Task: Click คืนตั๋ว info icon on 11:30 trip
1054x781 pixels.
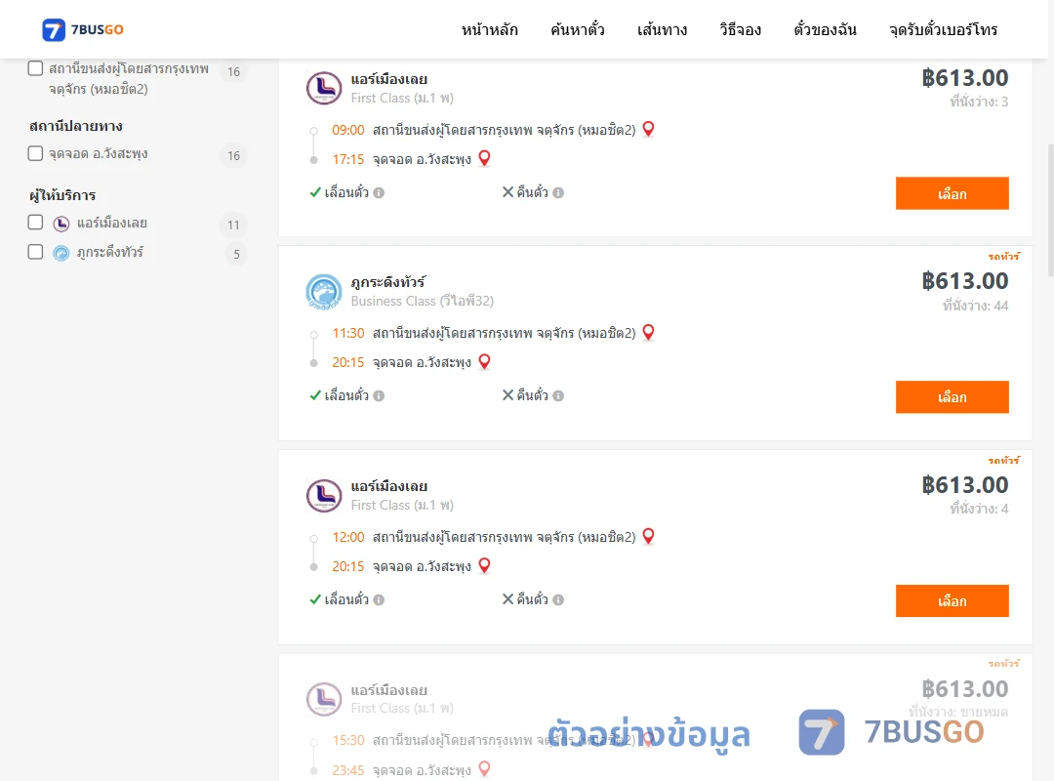Action: [x=558, y=396]
